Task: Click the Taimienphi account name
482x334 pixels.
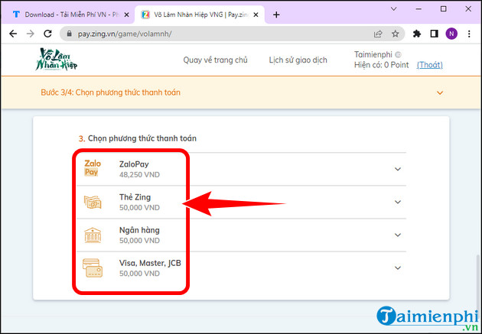Action: tap(373, 54)
